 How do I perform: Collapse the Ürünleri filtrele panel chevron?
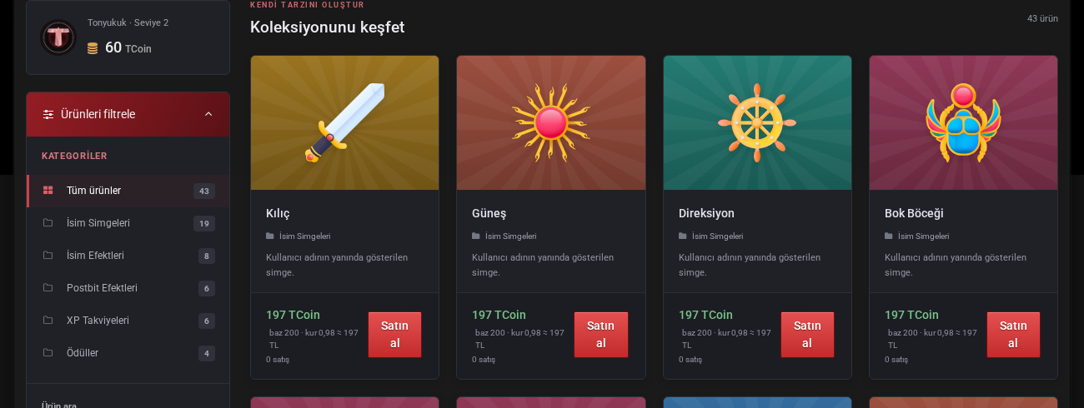click(x=208, y=114)
